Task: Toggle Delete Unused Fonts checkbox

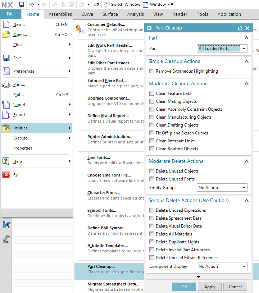Action: 152,179
